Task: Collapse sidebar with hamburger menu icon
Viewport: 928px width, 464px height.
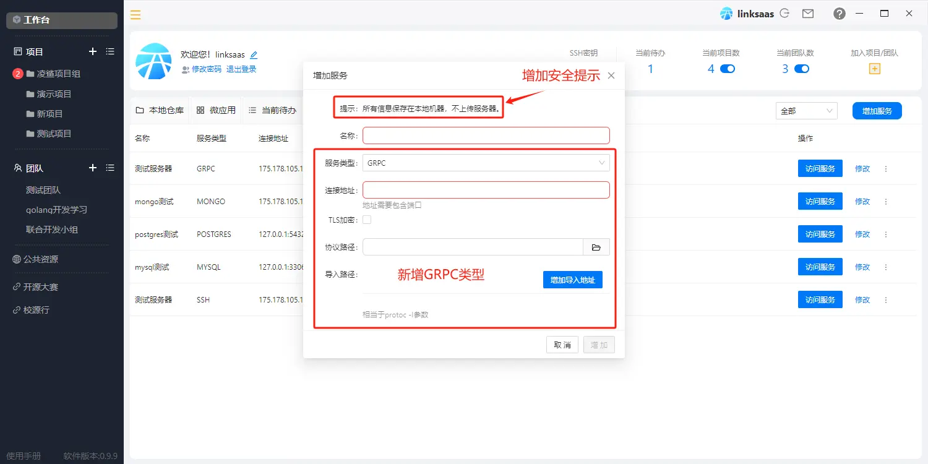Action: pos(135,15)
